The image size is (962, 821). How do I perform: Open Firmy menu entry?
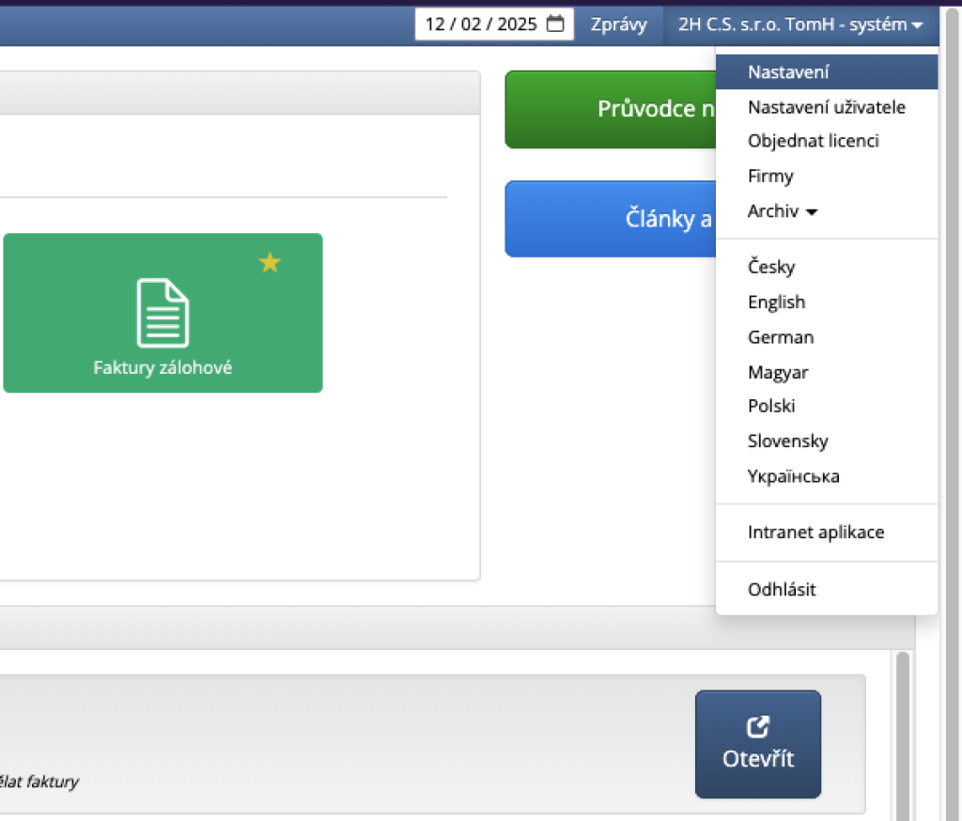pos(770,176)
